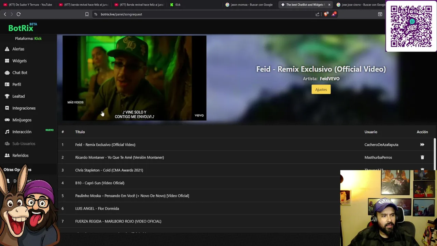The height and width of the screenshot is (246, 437).
Task: Open the Interacción menu item
Action: pyautogui.click(x=22, y=132)
